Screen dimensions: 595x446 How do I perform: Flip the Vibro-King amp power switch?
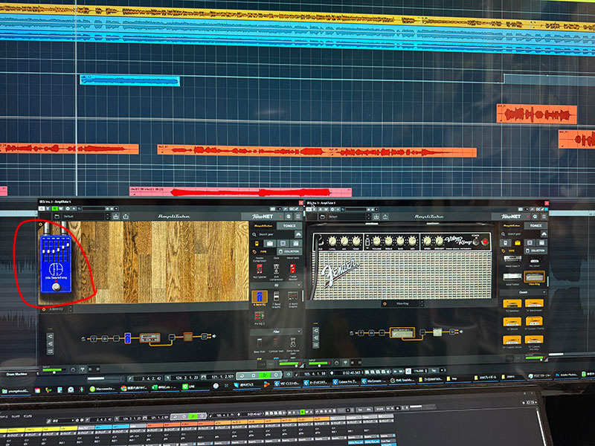pos(475,241)
